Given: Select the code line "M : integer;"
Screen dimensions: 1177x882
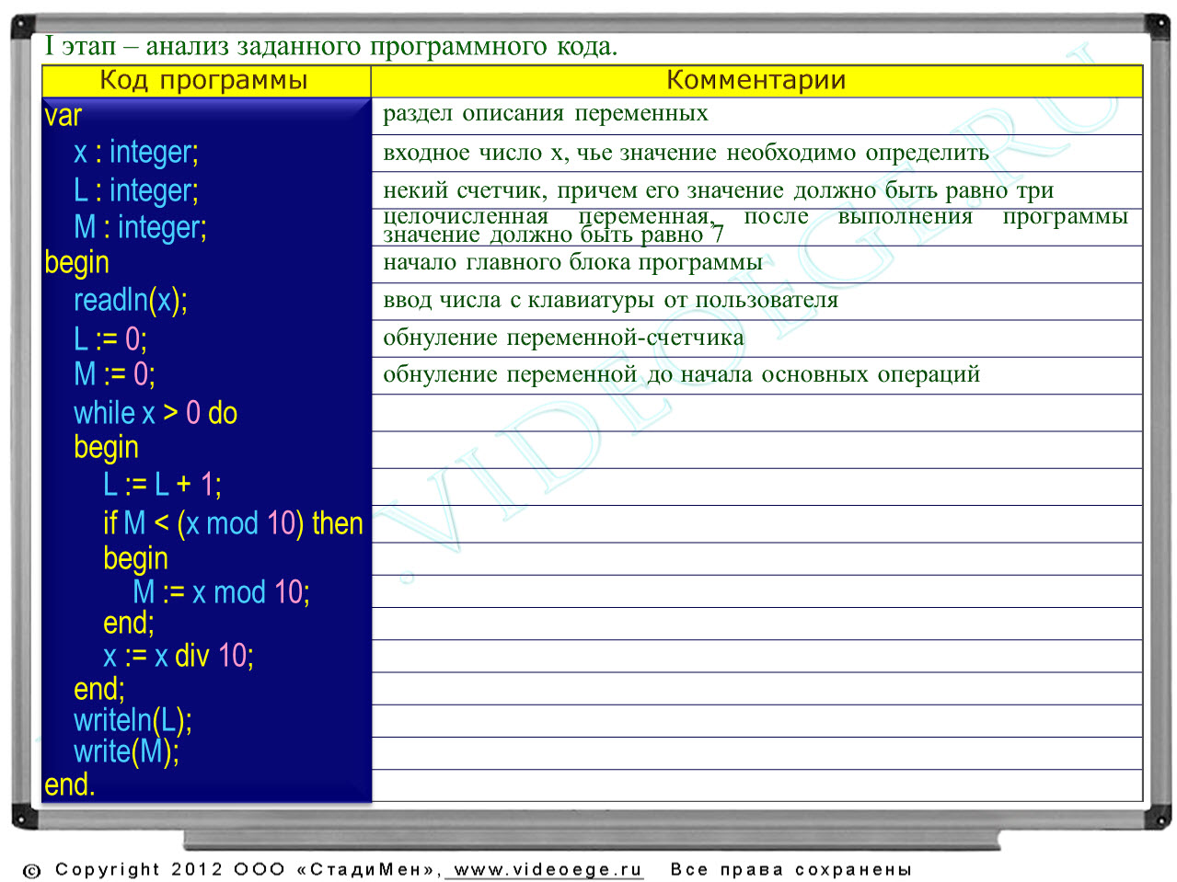Looking at the screenshot, I should (x=140, y=227).
